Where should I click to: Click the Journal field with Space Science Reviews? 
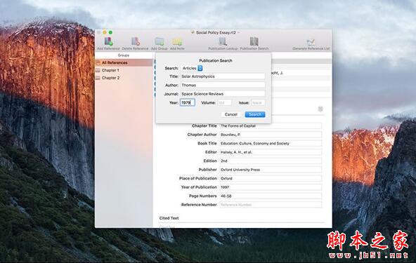tap(223, 94)
